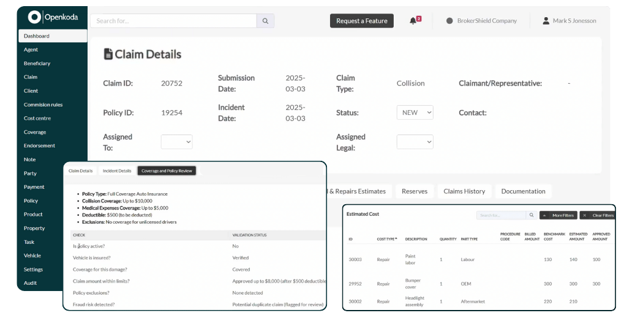Select the Incident Details tab

[117, 171]
